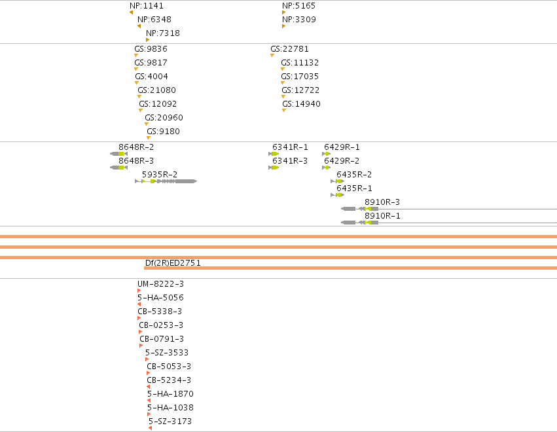Viewport: 557px width, 432px height.
Task: Click the 6341R-3 gene glyph
Action: (274, 168)
